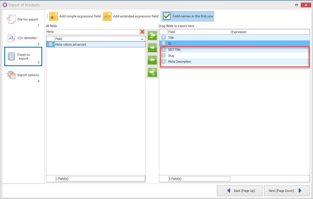313x199 pixels.
Task: Click the Meta search input field
Action: pyautogui.click(x=92, y=32)
